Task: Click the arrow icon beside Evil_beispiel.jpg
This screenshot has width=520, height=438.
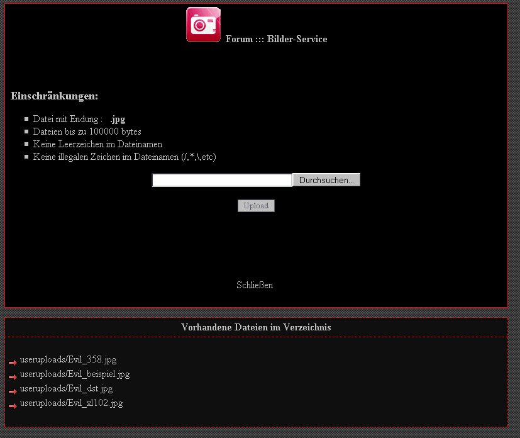Action: 13,377
